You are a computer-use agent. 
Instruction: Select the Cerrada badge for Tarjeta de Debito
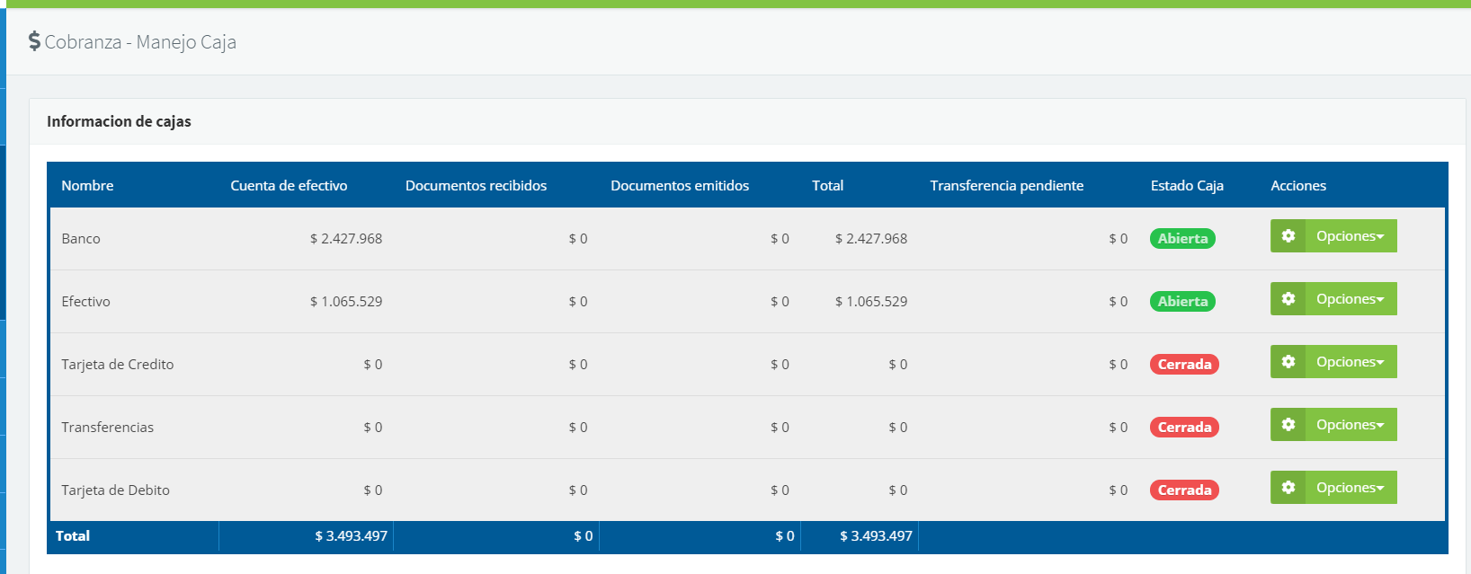tap(1184, 490)
